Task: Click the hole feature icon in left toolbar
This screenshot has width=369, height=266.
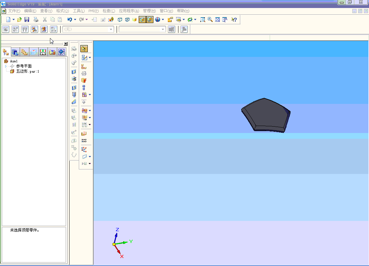Action: coord(74,88)
